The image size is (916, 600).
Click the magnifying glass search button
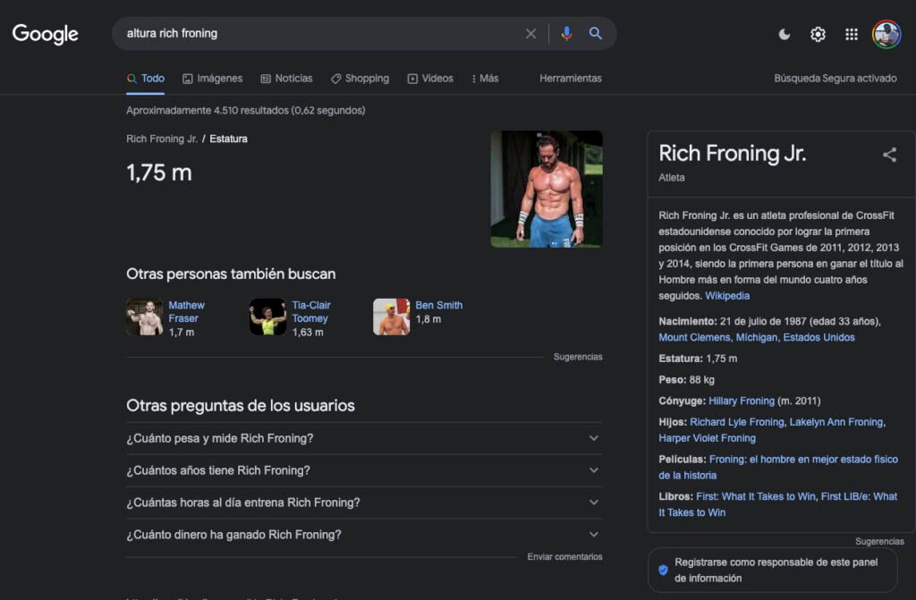point(595,33)
